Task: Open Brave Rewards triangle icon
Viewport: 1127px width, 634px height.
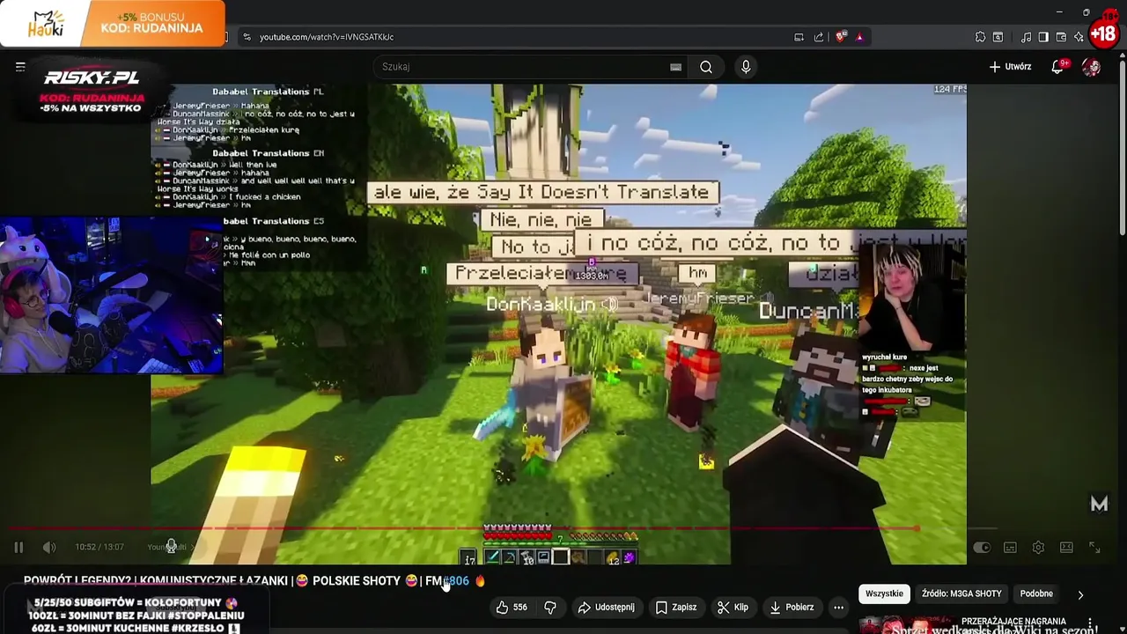Action: pos(859,37)
